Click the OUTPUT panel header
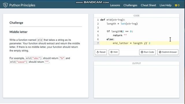The image size is (185, 104). pyautogui.click(x=136, y=63)
